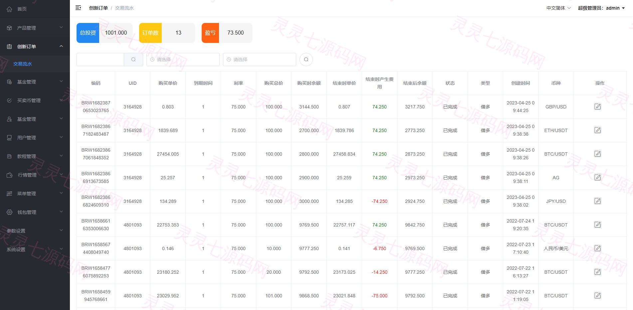
Task: Click the round search button
Action: [306, 60]
